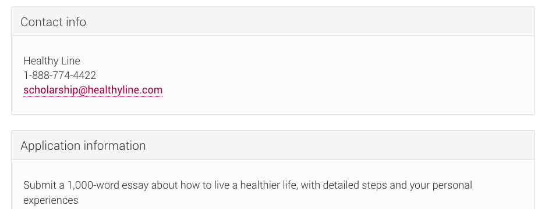Click empty area right of Contact info header
The image size is (545, 209).
click(x=313, y=21)
